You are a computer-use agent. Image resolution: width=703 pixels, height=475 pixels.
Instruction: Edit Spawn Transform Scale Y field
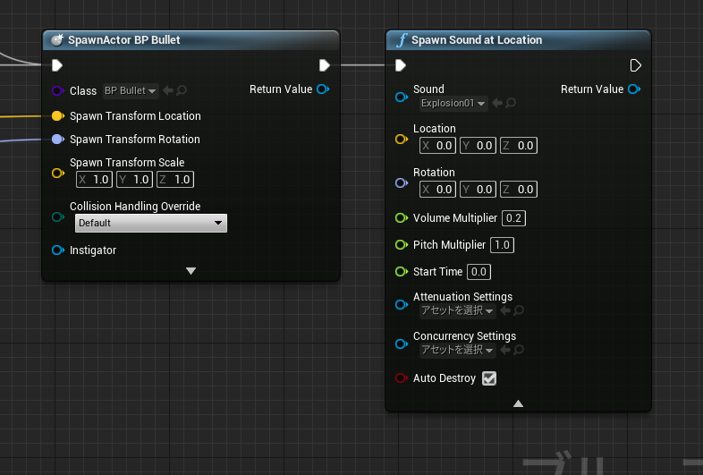point(134,180)
